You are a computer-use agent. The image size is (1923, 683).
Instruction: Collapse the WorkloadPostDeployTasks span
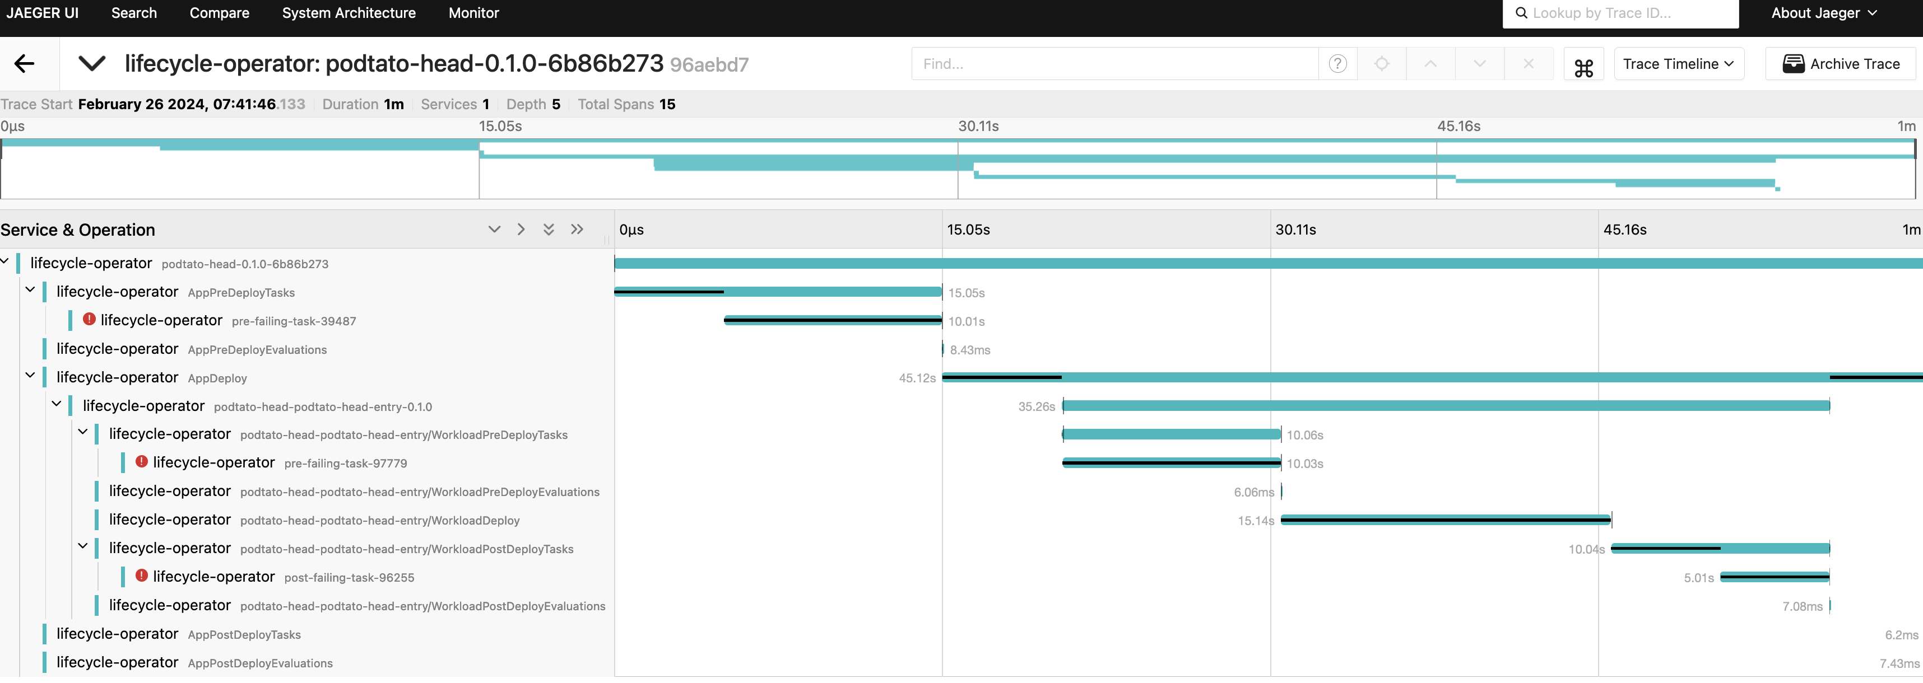click(x=83, y=546)
